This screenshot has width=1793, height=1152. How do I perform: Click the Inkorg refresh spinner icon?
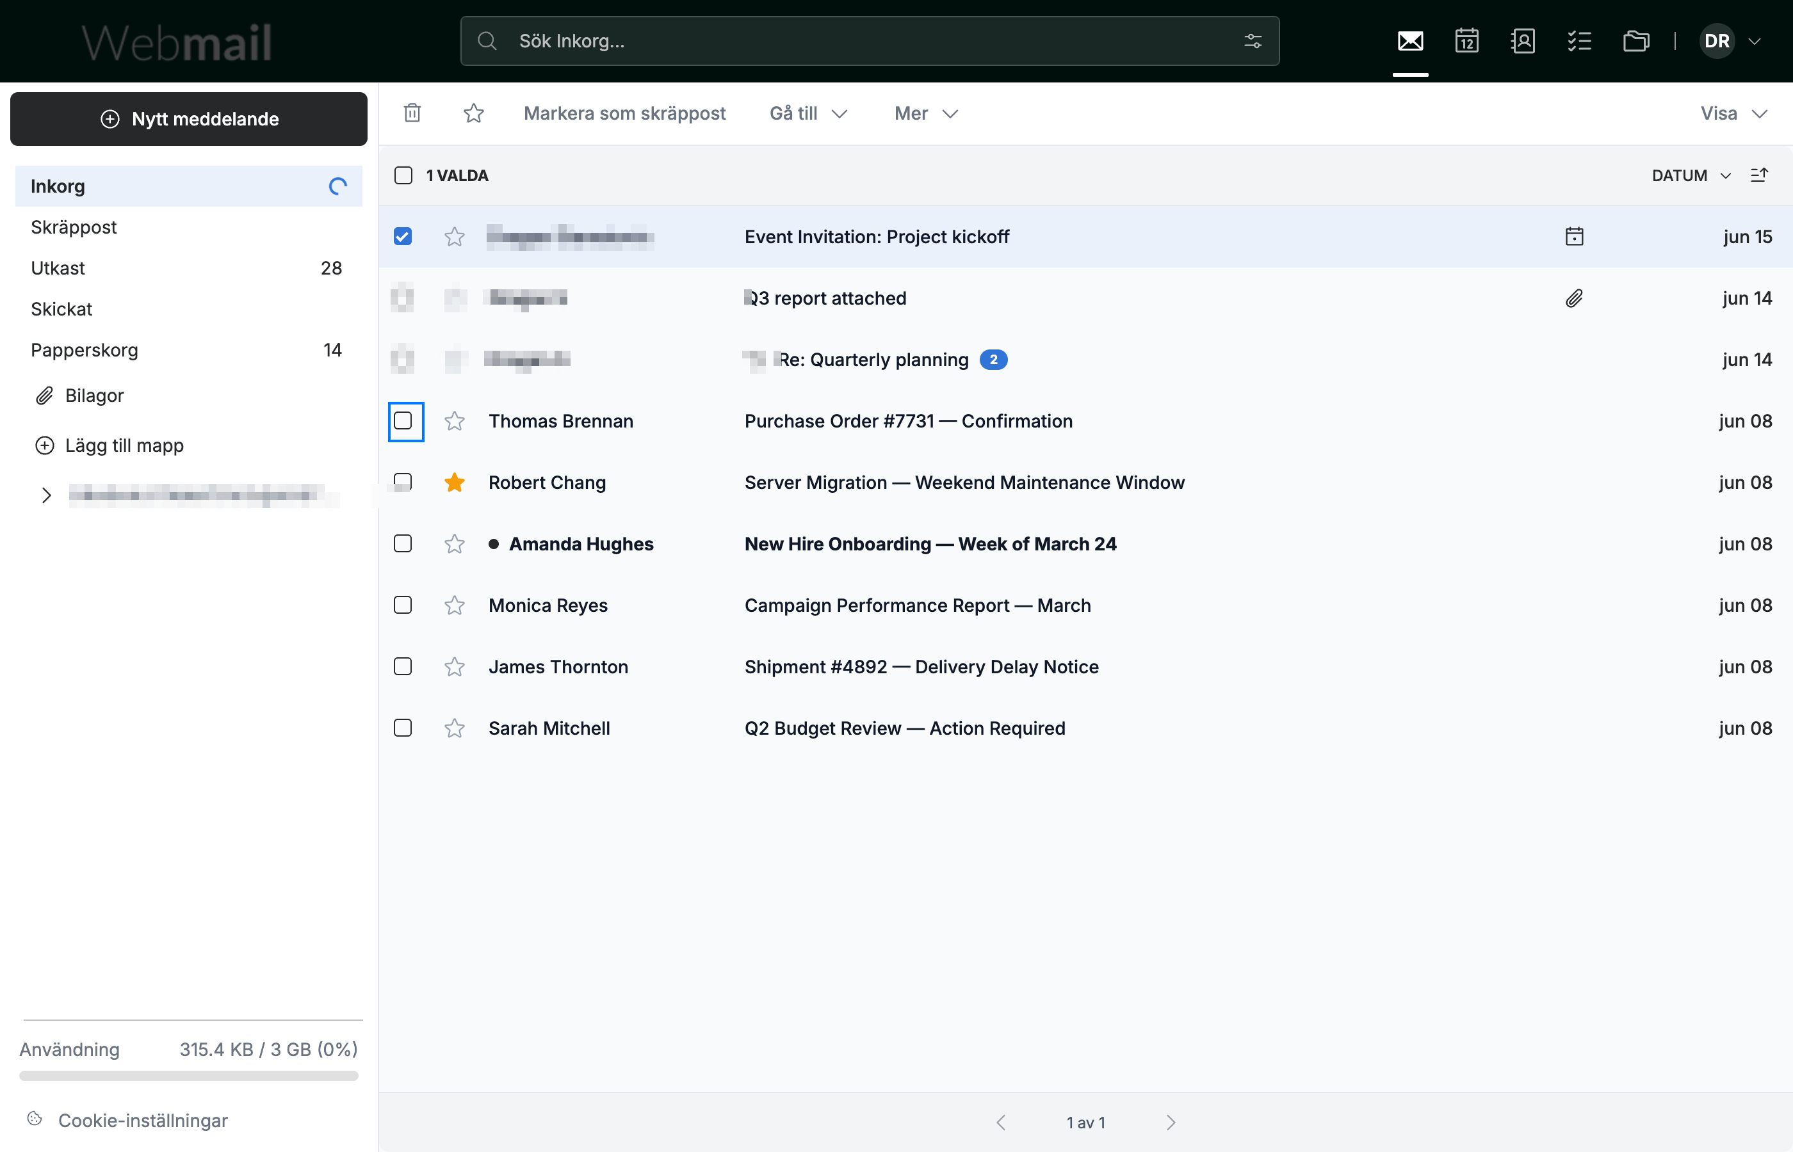pyautogui.click(x=338, y=186)
